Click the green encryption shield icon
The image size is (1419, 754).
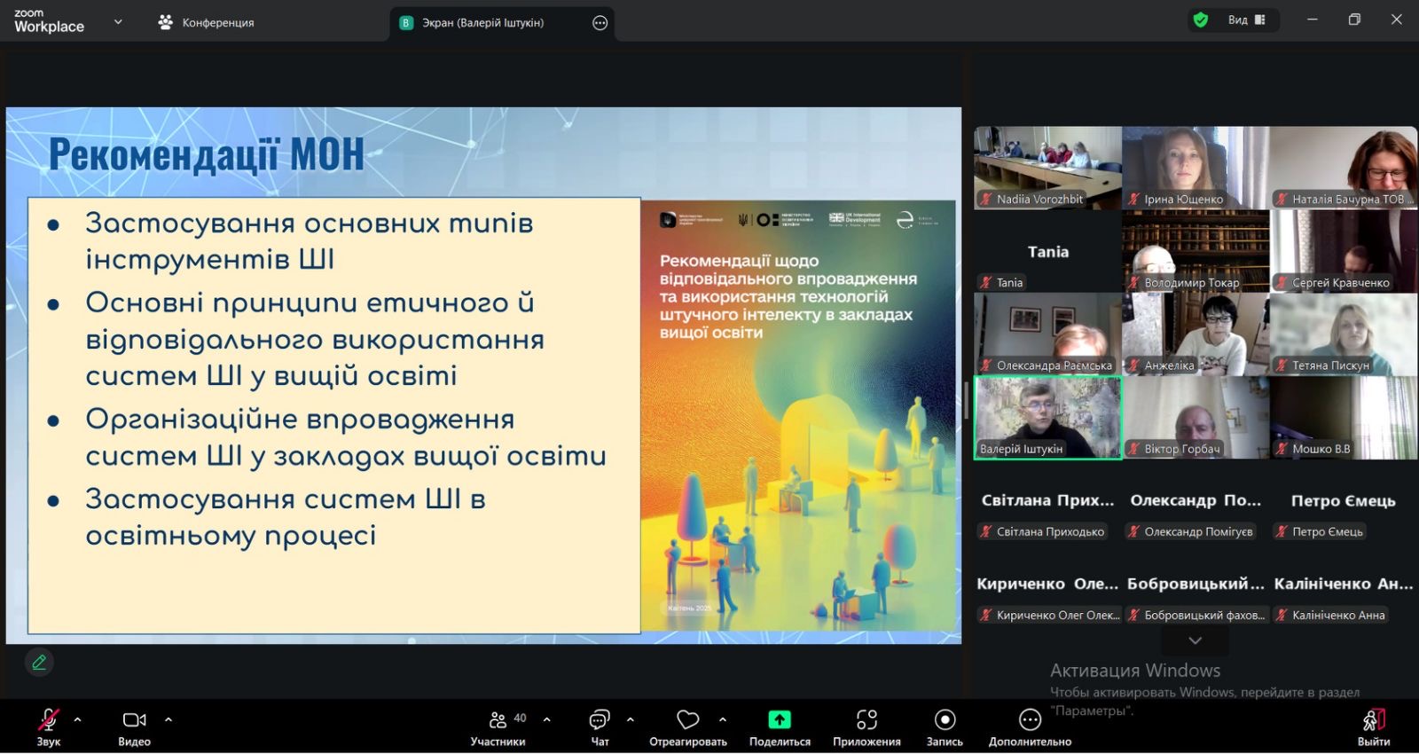(1201, 20)
